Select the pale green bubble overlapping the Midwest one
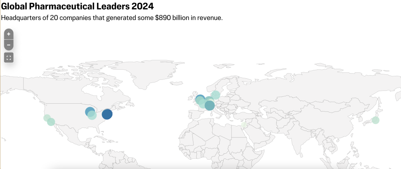Image resolution: width=401 pixels, height=169 pixels. coord(92,115)
